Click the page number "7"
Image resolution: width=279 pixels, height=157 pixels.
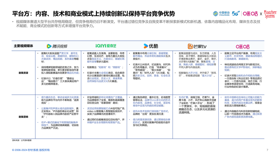point(267,150)
